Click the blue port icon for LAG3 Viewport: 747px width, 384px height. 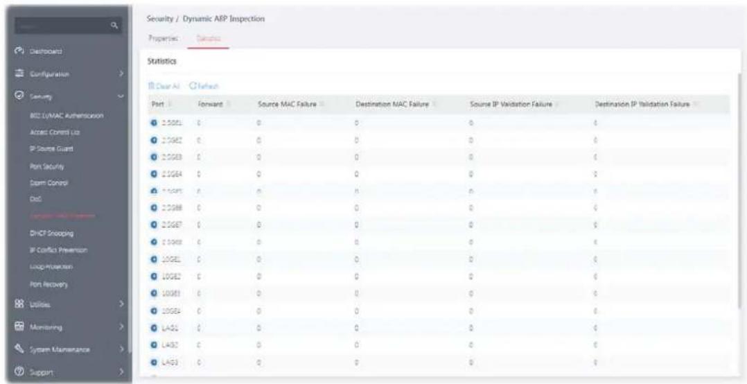[153, 362]
